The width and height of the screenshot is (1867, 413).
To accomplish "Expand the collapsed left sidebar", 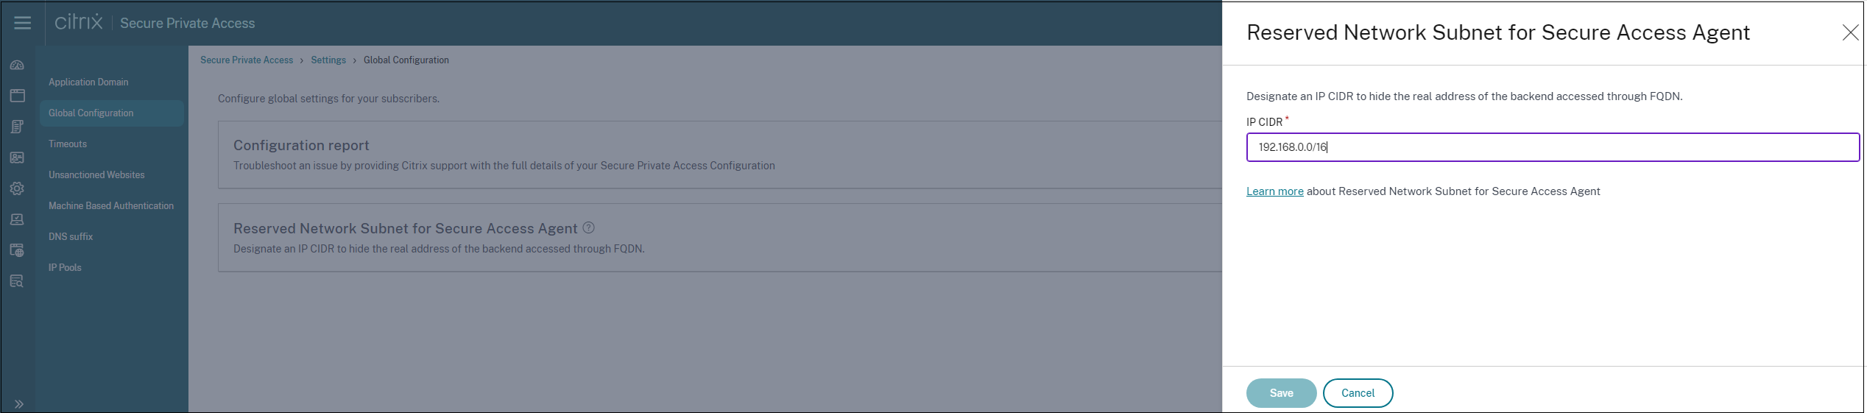I will point(19,403).
